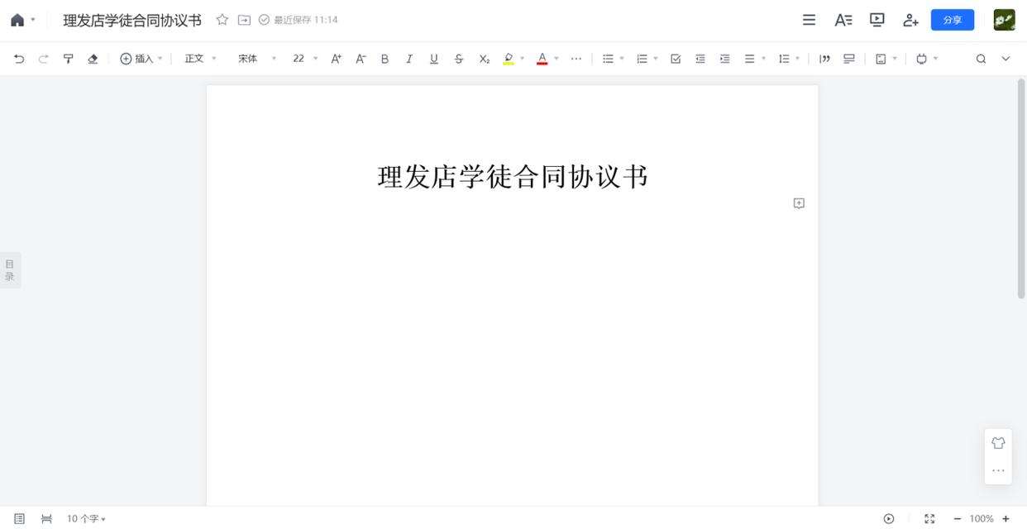This screenshot has width=1027, height=529.
Task: Click the 最近保存 11:14 save status
Action: click(299, 20)
